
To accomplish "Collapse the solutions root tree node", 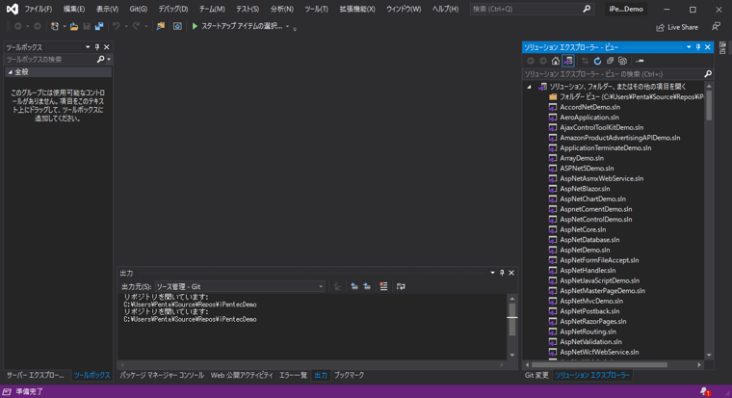I will (529, 87).
